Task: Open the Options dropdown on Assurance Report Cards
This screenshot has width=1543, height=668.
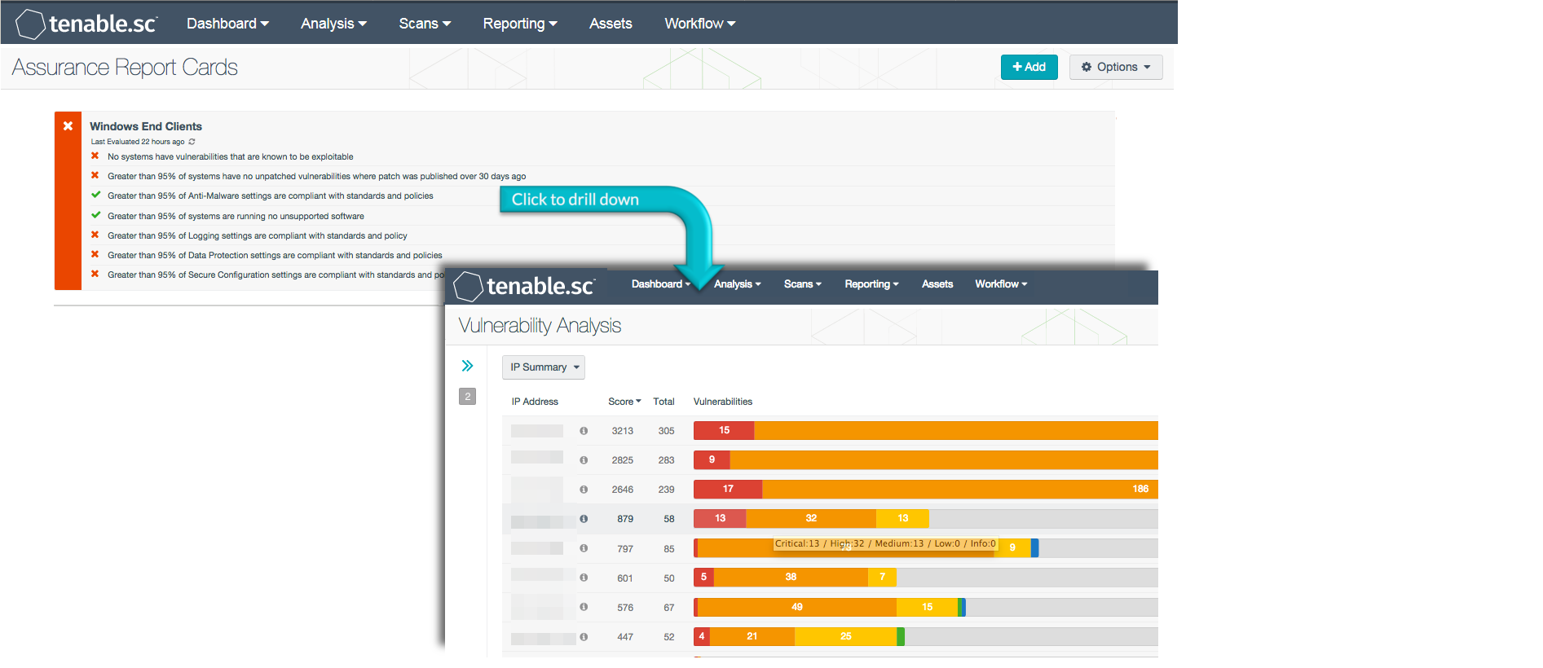Action: click(x=1116, y=67)
